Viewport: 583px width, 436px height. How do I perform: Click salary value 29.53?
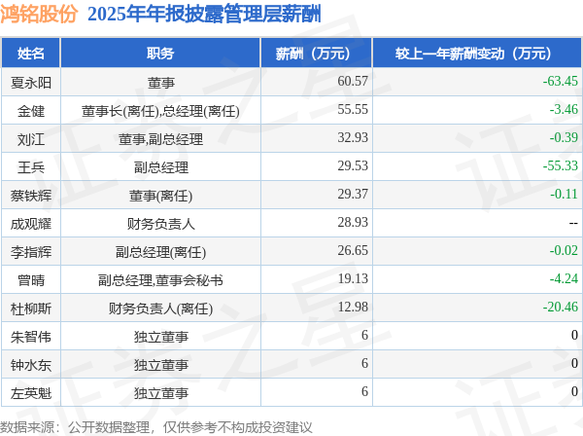pyautogui.click(x=353, y=165)
